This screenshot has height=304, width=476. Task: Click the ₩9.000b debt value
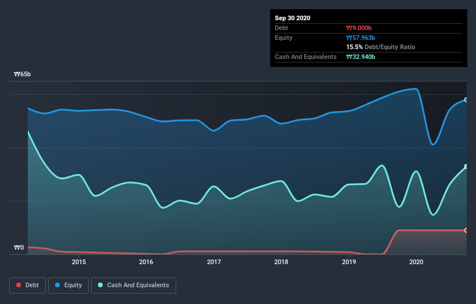359,28
